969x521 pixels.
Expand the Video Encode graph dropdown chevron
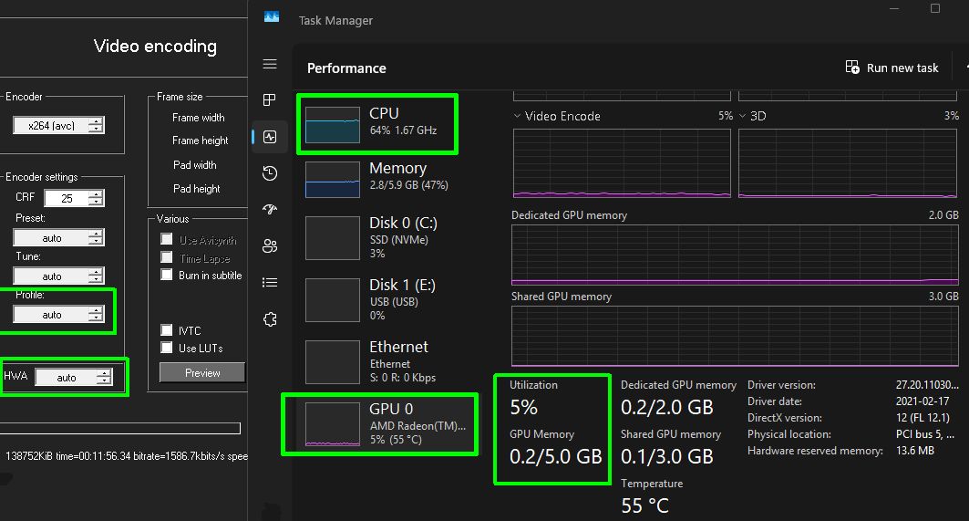pos(517,116)
